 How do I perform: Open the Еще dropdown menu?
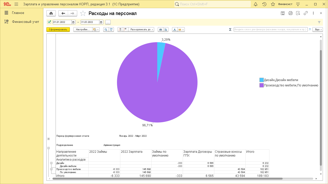point(318,29)
